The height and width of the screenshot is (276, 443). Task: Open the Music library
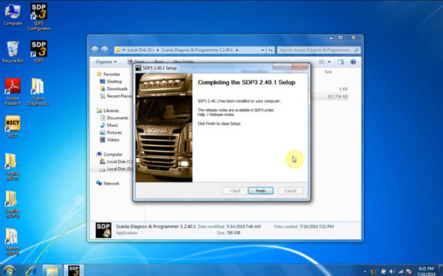click(x=112, y=125)
